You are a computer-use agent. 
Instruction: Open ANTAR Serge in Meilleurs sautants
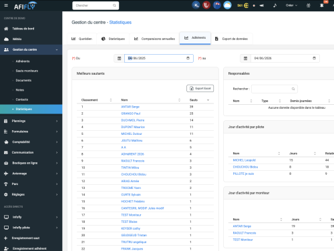pyautogui.click(x=130, y=107)
